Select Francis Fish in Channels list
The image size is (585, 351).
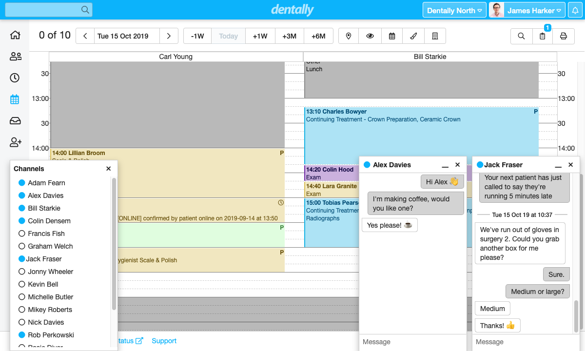[x=46, y=234]
